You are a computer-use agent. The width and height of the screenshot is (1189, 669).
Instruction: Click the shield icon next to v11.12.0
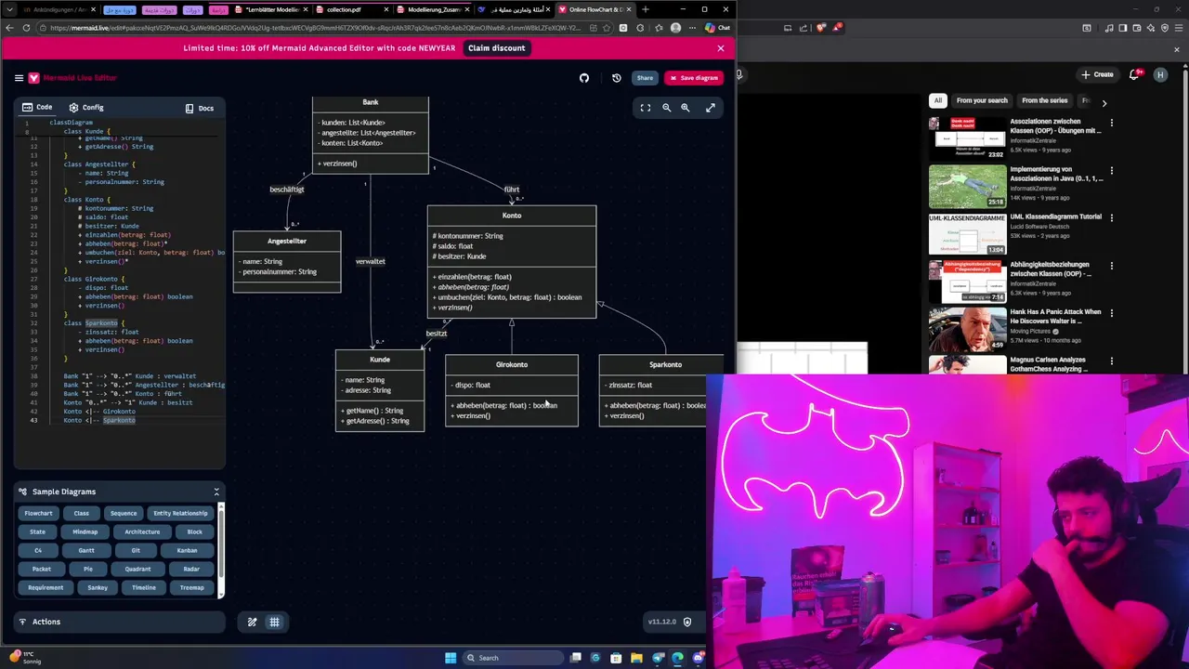(x=687, y=622)
